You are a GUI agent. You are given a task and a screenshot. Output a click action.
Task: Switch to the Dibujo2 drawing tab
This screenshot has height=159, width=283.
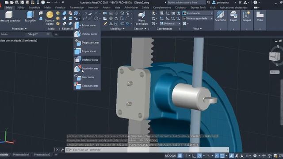32,34
